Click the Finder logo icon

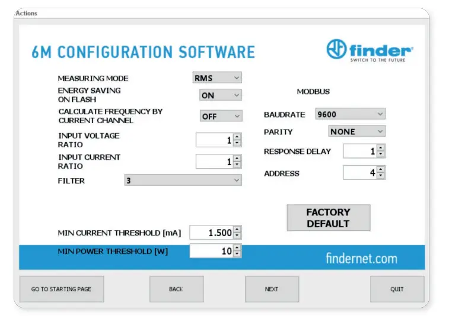336,49
